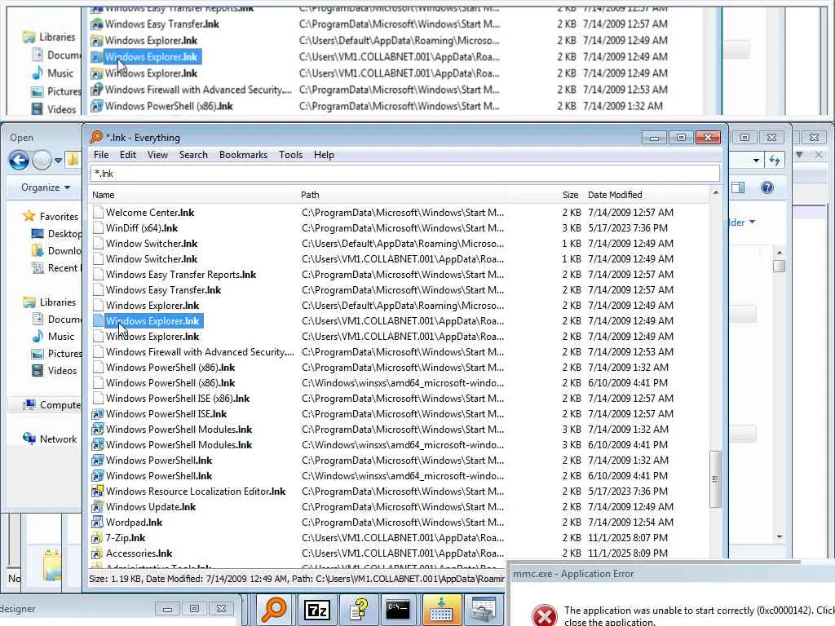Click the Everything search box containing *.lnk
The height and width of the screenshot is (626, 835).
pyautogui.click(x=404, y=174)
